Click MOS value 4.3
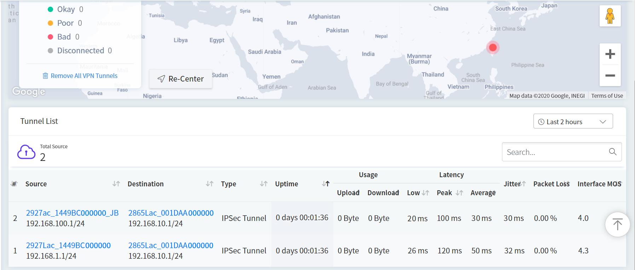This screenshot has height=270, width=635. [x=583, y=251]
